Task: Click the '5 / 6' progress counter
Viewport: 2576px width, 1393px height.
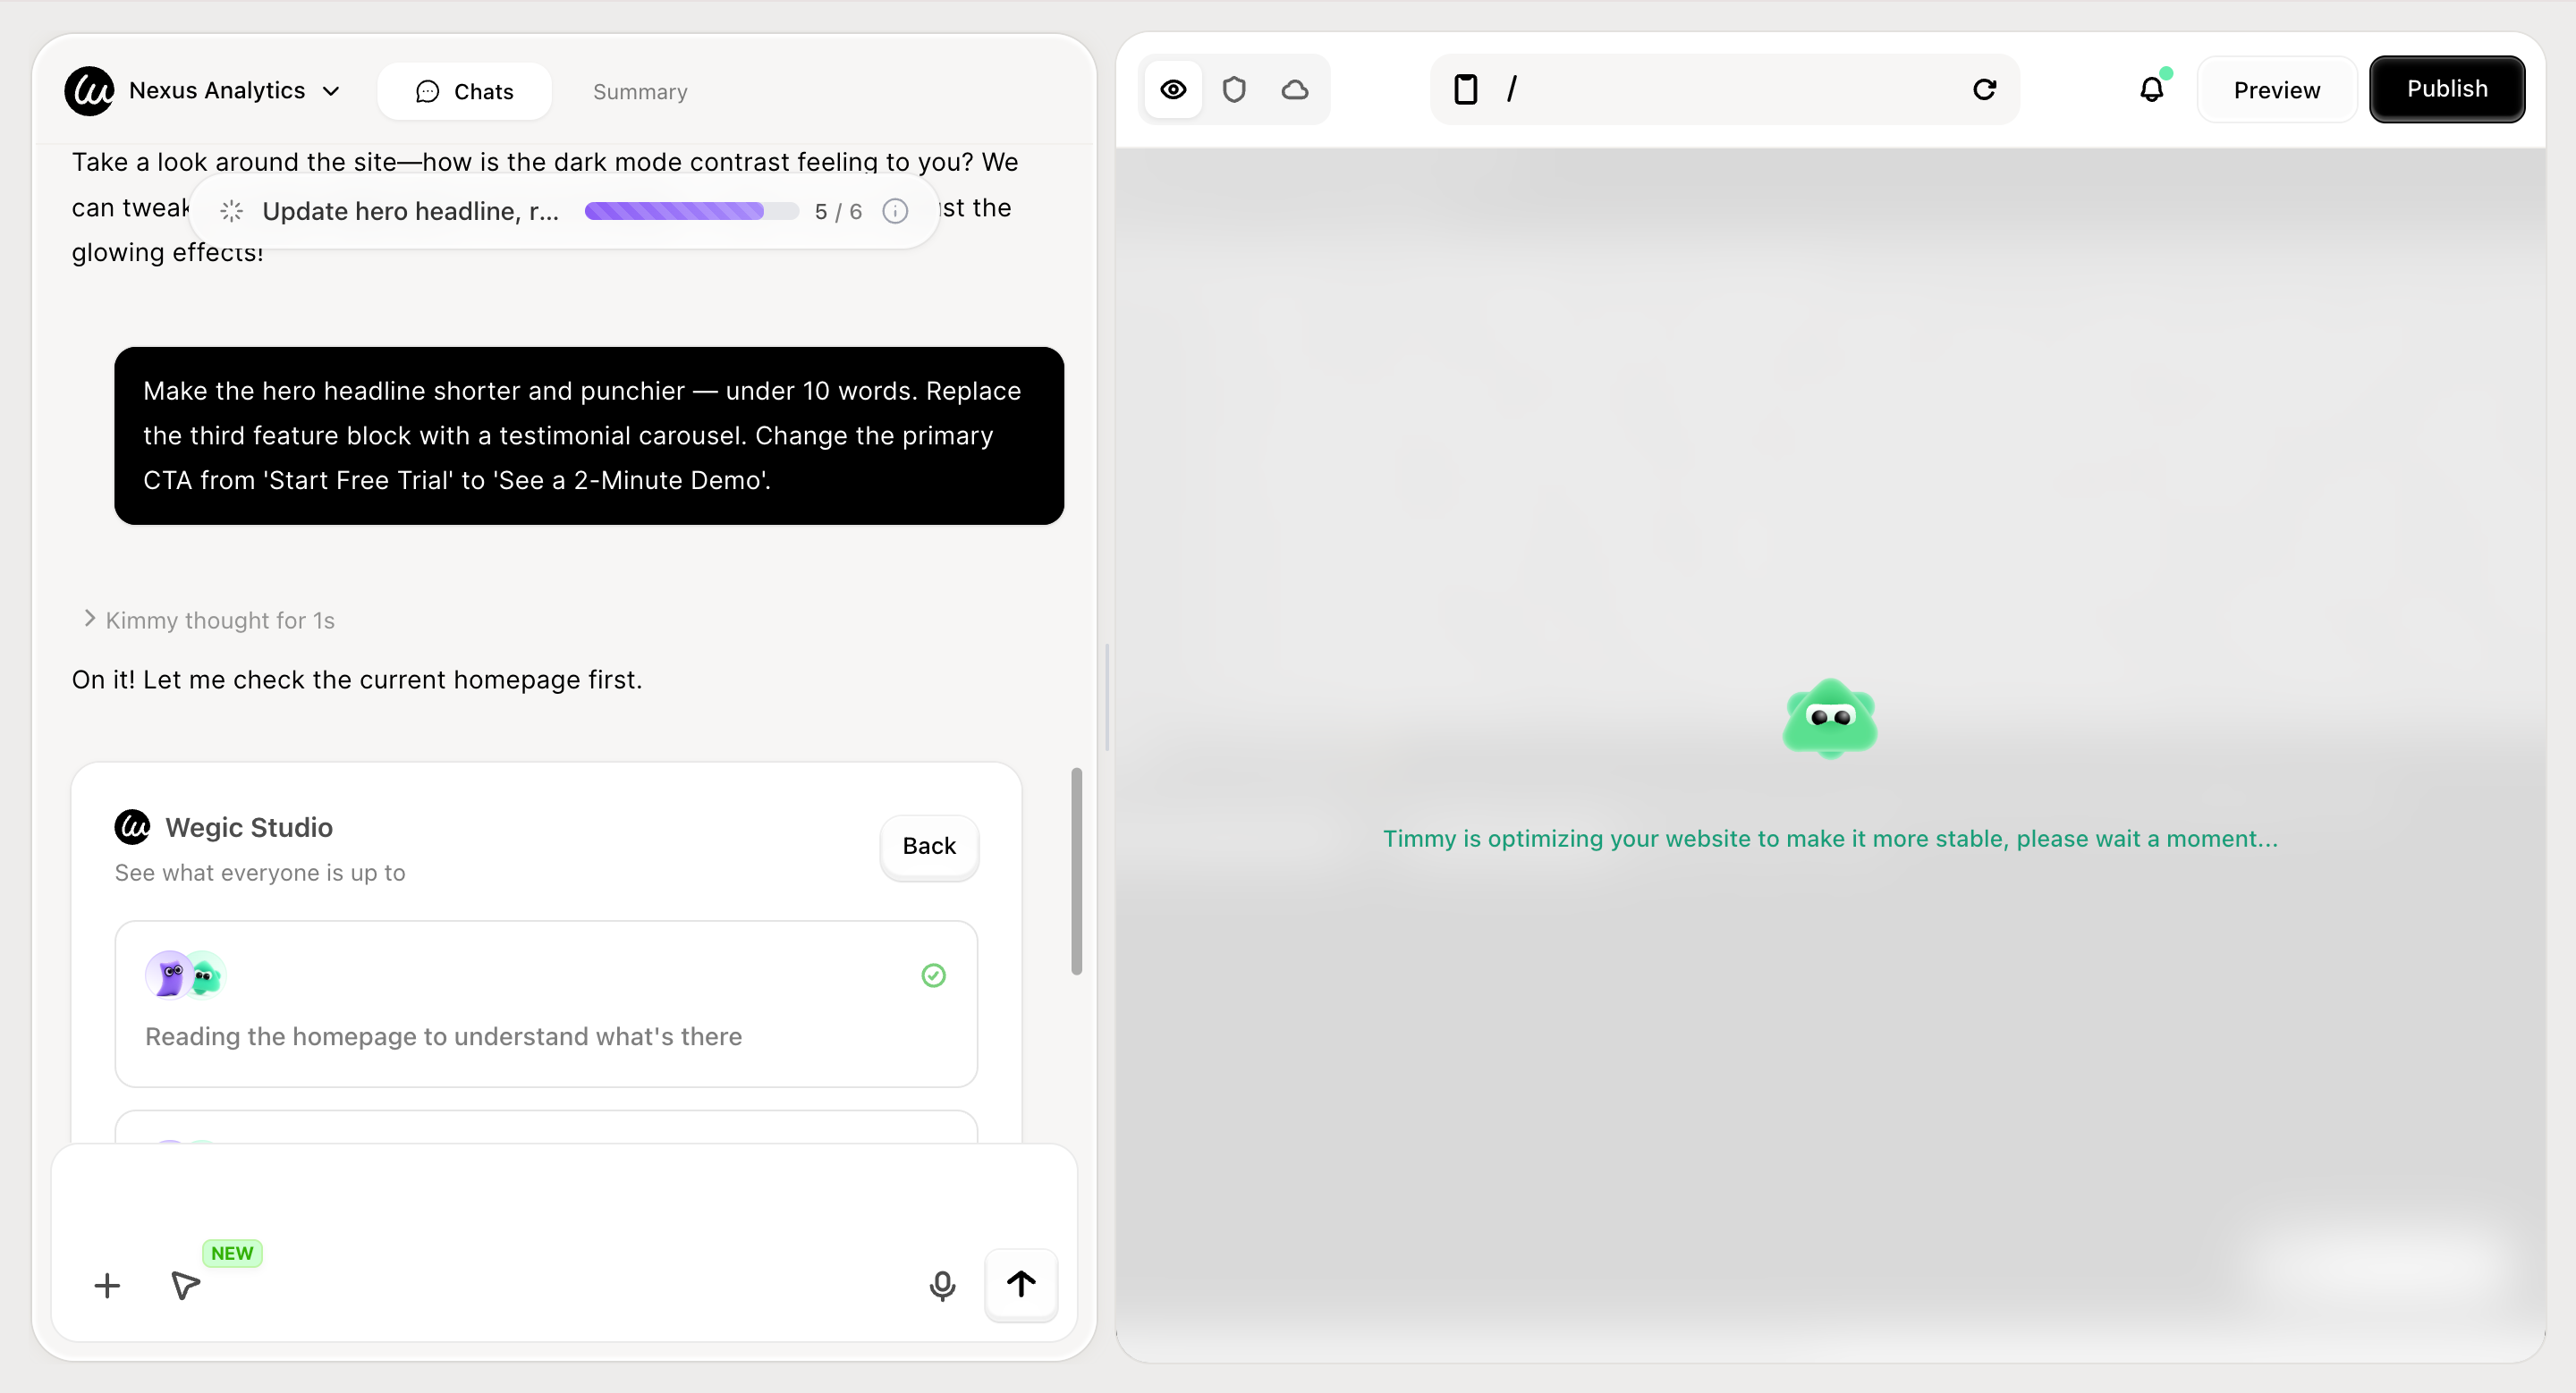Action: (x=838, y=212)
